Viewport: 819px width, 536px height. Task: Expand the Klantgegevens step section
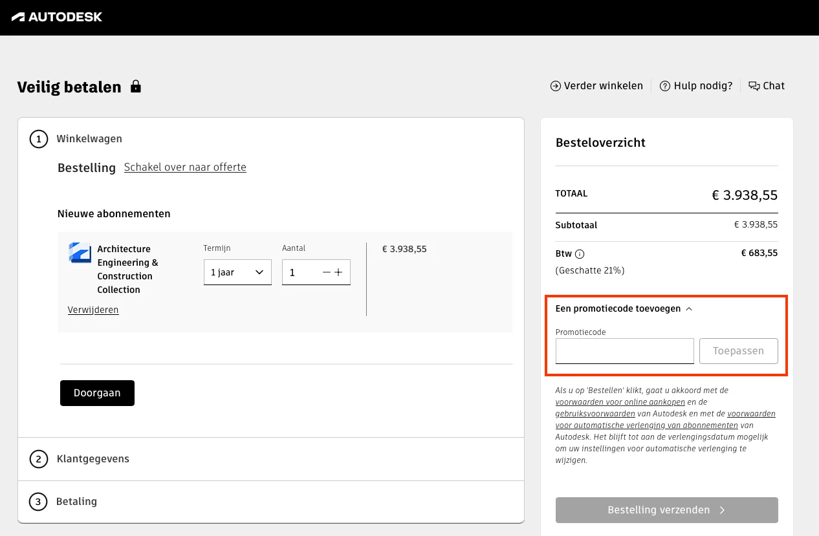click(93, 459)
